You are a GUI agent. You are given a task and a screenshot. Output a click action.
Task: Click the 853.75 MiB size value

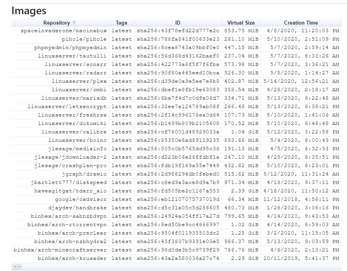coord(241,31)
